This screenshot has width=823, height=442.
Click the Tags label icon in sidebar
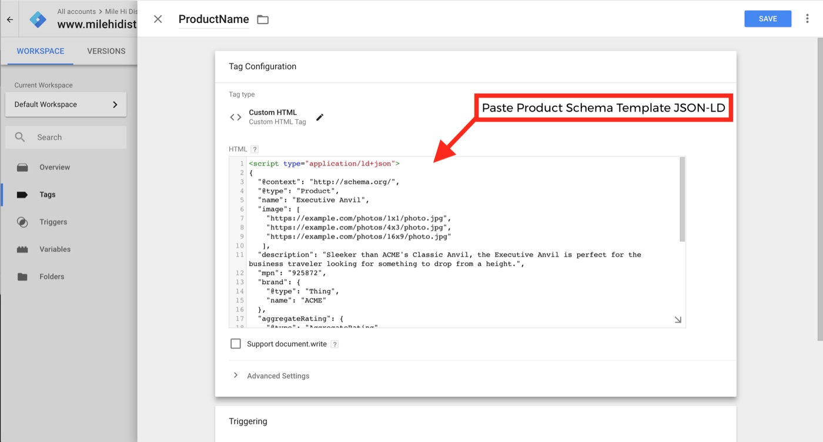22,195
